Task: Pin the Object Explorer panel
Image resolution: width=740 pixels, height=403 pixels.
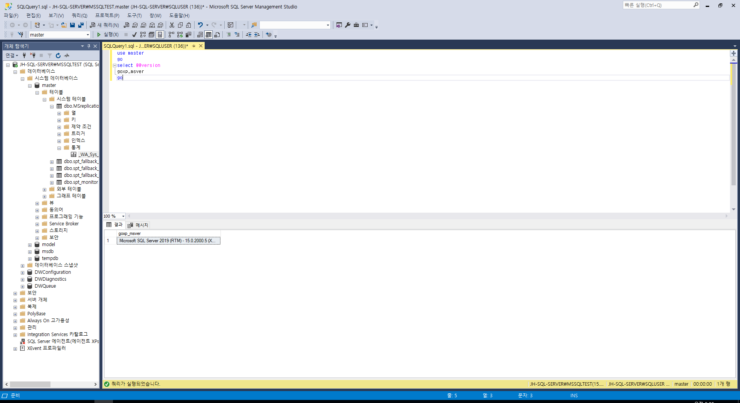Action: (89, 46)
